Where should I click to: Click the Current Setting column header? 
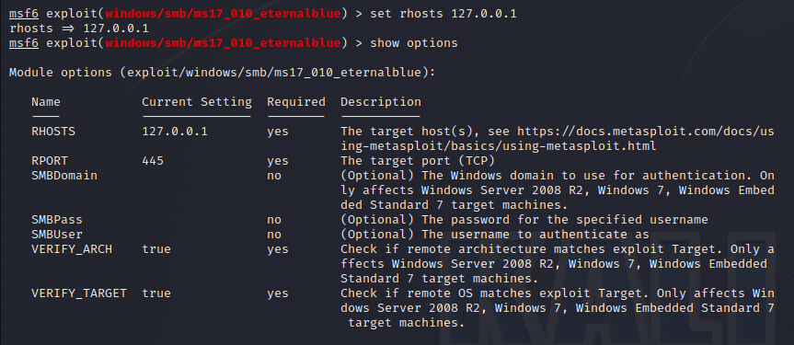pos(197,102)
